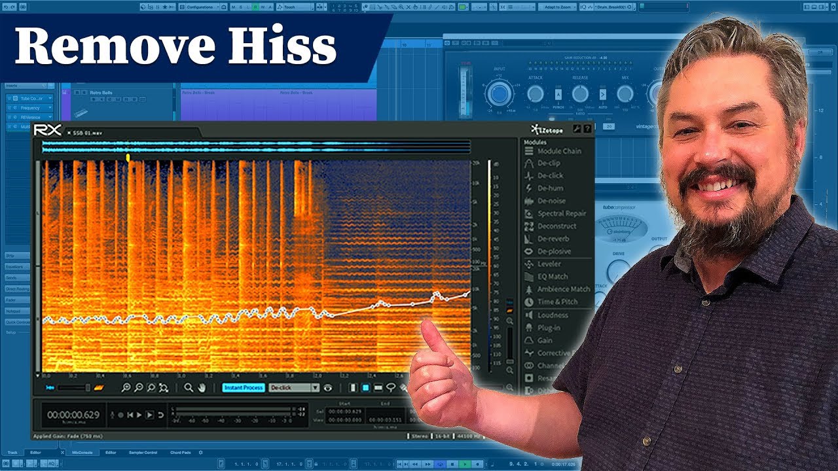Select the Retro Bells track
838x471 pixels.
(x=101, y=93)
